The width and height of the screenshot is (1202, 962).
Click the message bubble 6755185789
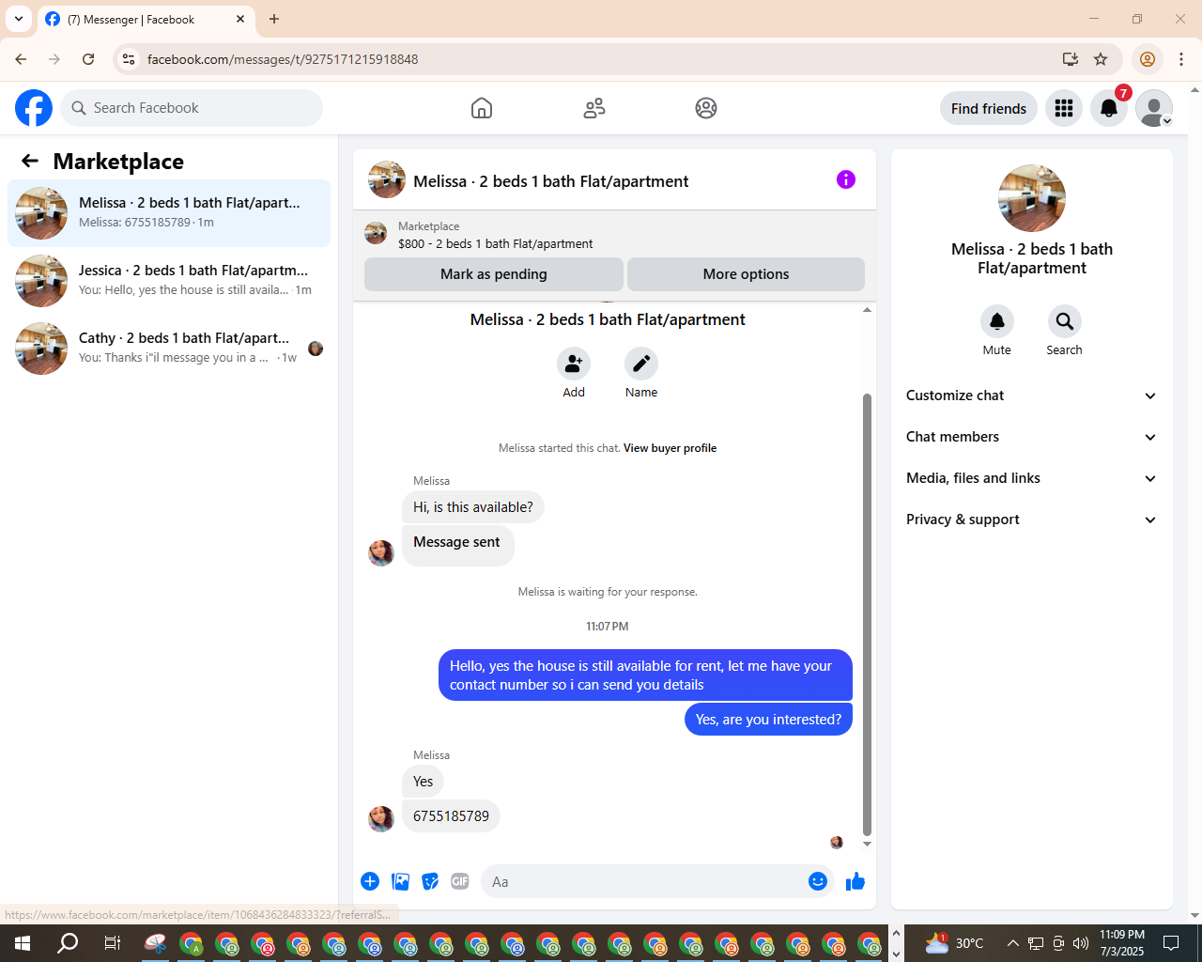pyautogui.click(x=451, y=816)
